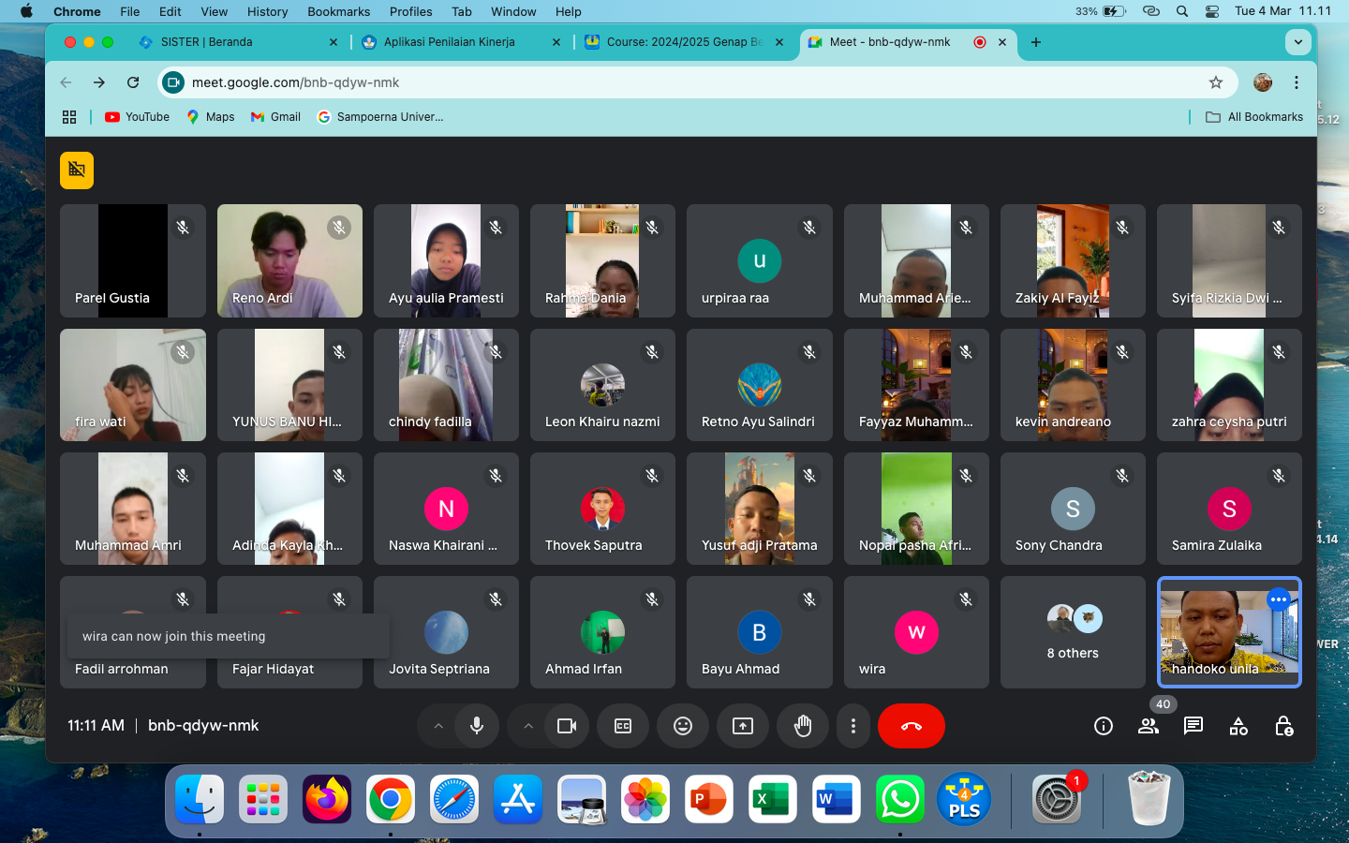The image size is (1349, 843).
Task: Open the emoji reaction picker
Action: click(683, 726)
